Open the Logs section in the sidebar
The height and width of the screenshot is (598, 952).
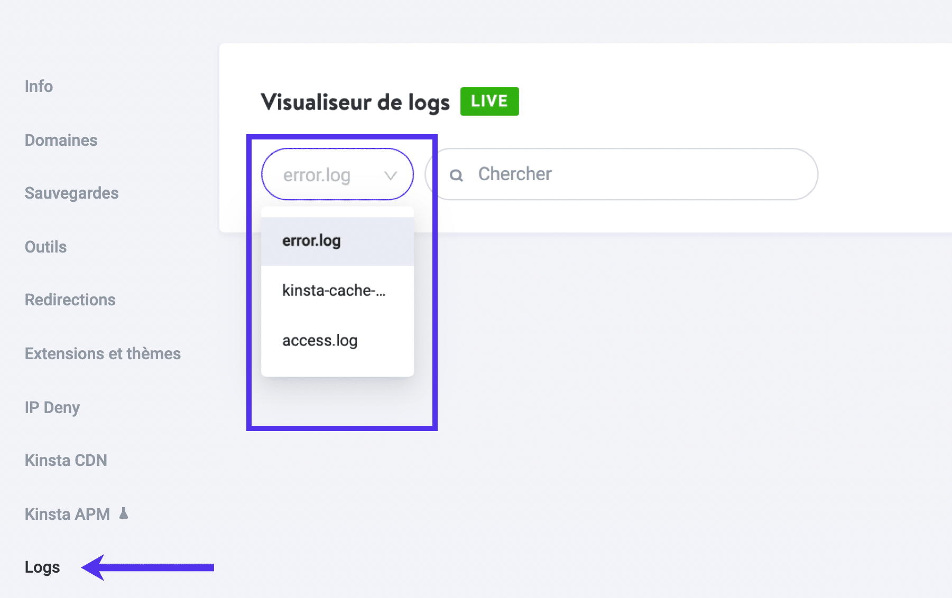pyautogui.click(x=42, y=567)
